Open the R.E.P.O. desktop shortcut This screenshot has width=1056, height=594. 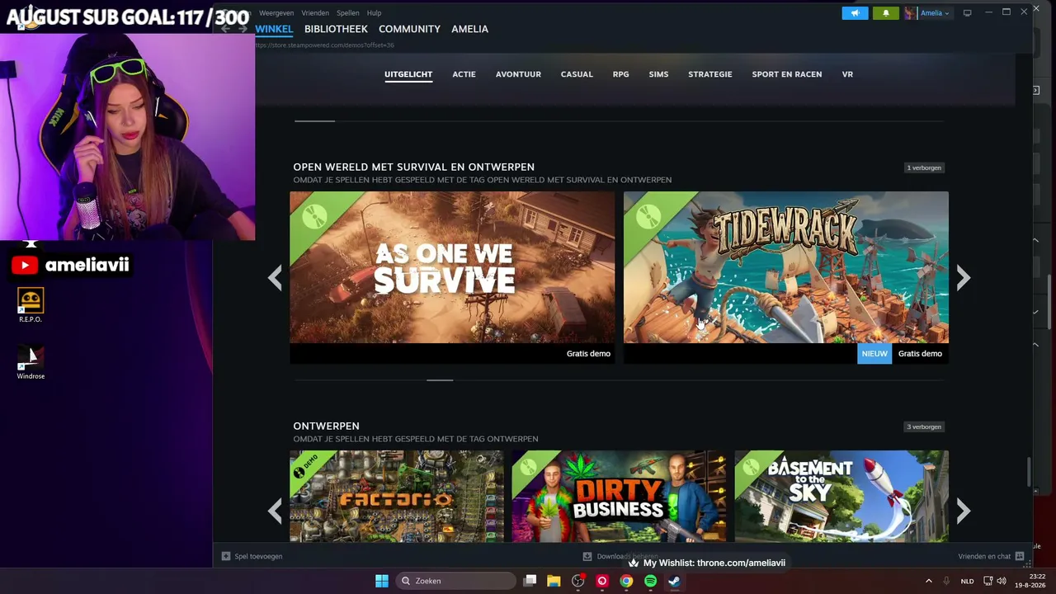coord(31,305)
